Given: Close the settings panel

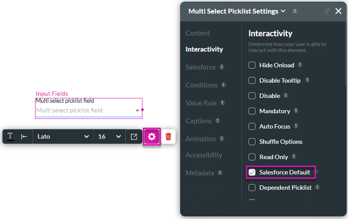Looking at the screenshot, I should pyautogui.click(x=338, y=11).
